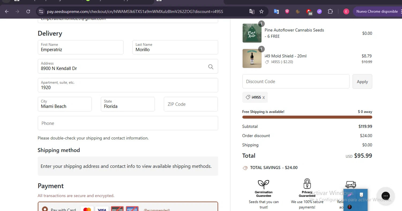Apply the discount code

[362, 81]
